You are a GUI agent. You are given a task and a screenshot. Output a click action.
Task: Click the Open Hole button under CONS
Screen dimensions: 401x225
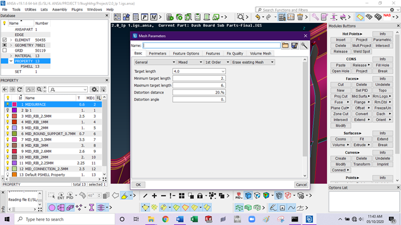pyautogui.click(x=340, y=71)
